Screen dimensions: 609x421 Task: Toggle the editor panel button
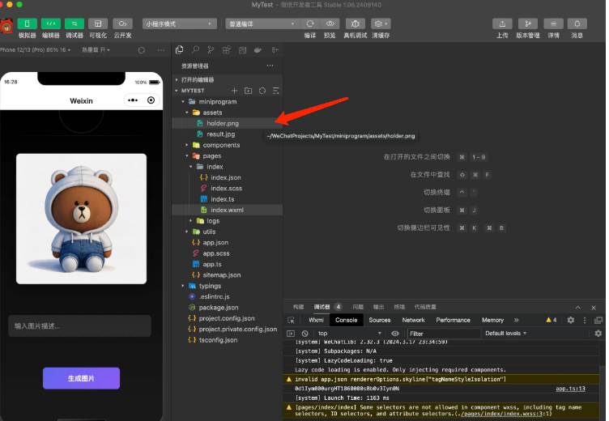click(51, 23)
